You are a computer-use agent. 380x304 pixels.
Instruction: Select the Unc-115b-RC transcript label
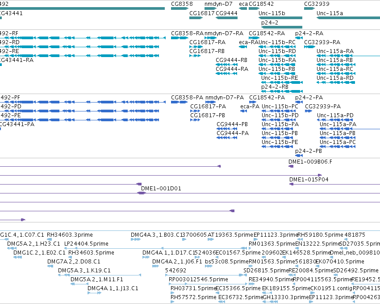point(277,42)
